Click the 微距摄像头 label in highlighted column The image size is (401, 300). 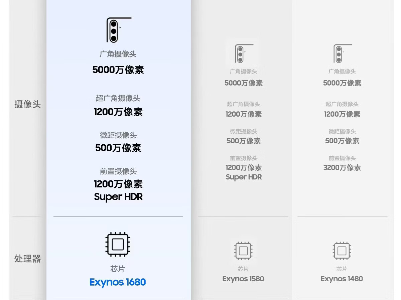(118, 135)
